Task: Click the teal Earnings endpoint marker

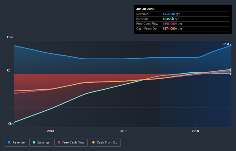Action: tap(231, 74)
